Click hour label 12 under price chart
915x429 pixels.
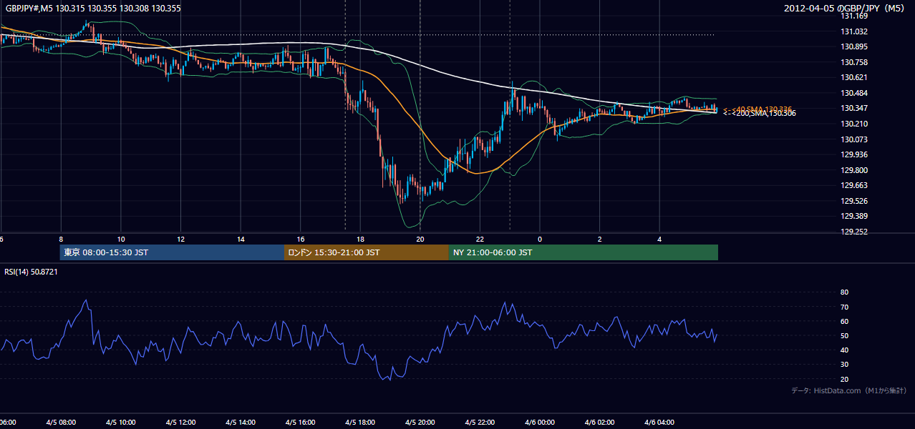pyautogui.click(x=181, y=240)
